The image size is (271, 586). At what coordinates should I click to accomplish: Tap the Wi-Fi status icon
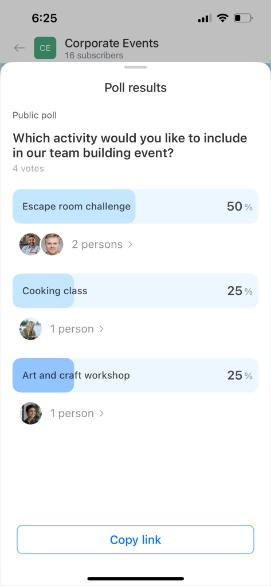click(223, 18)
